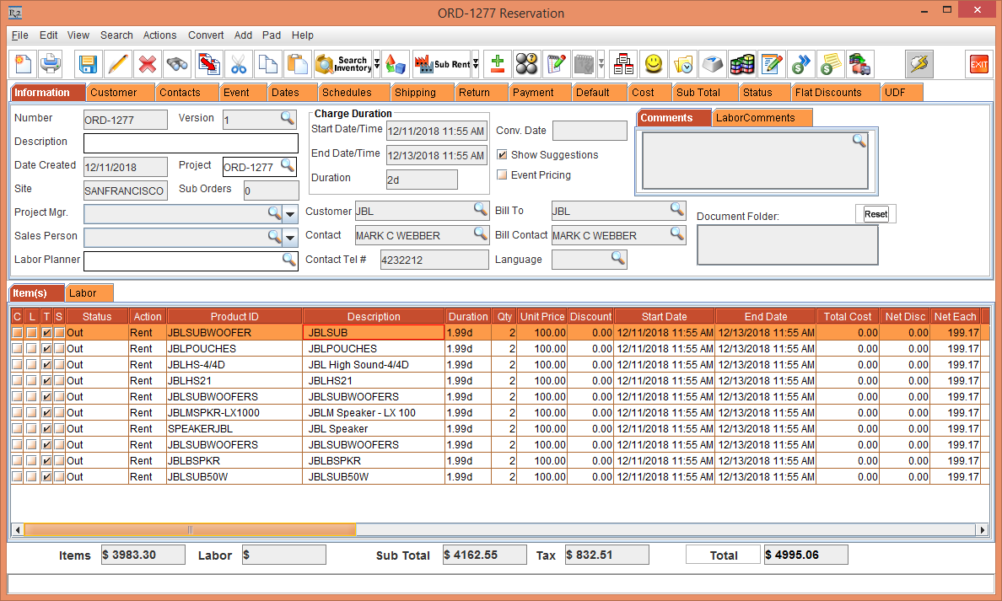Screen dimensions: 1002x601
Task: Click the Description input field
Action: point(191,143)
